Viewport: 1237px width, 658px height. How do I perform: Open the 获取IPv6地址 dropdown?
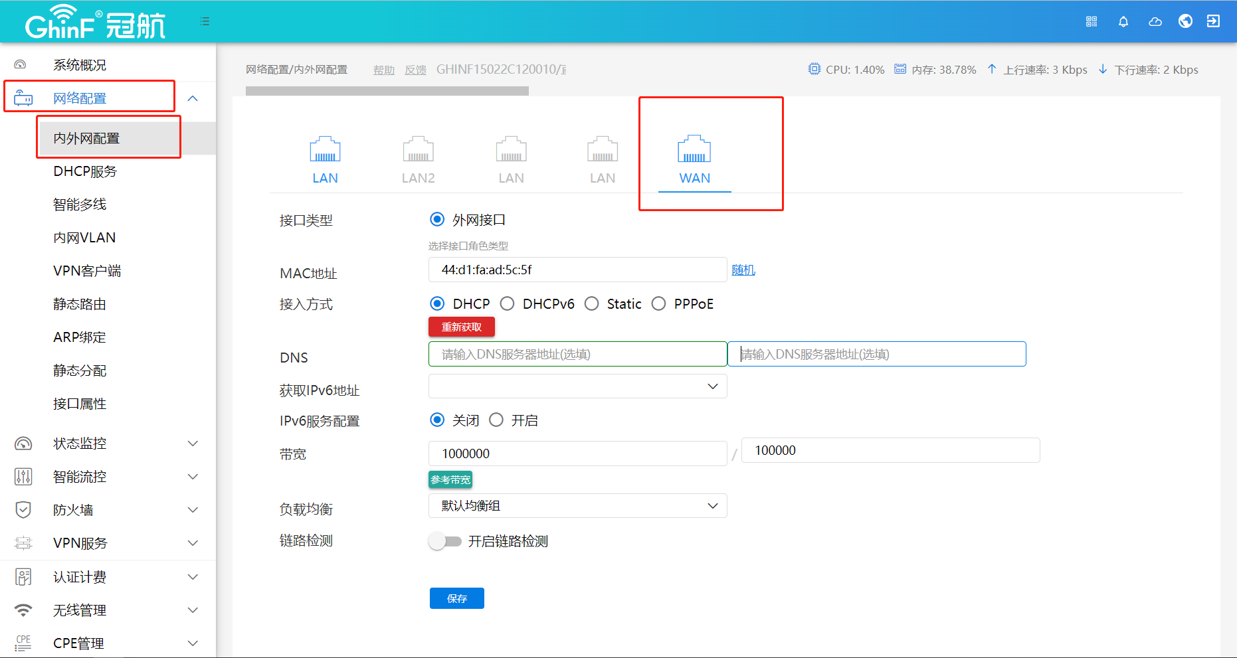point(577,386)
